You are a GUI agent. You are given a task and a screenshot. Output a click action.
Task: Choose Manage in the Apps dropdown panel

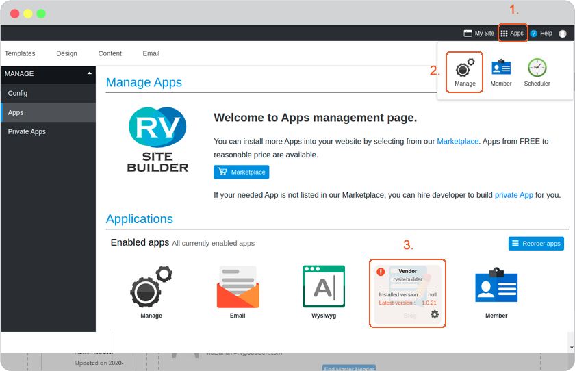[x=465, y=73]
